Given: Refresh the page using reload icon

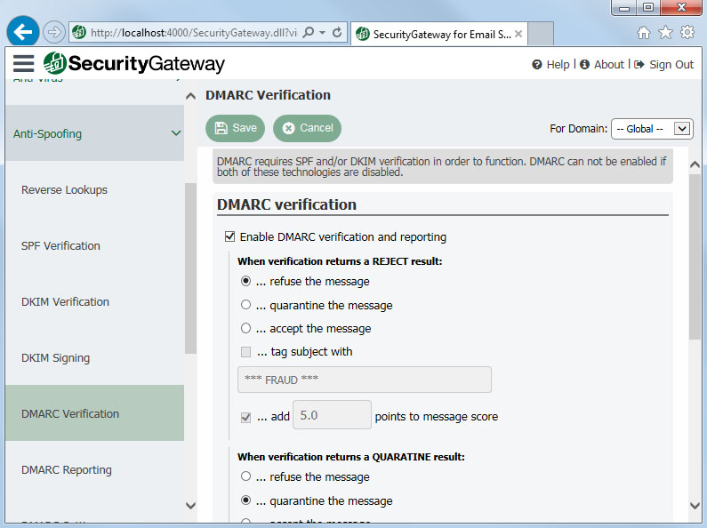Looking at the screenshot, I should click(x=337, y=32).
